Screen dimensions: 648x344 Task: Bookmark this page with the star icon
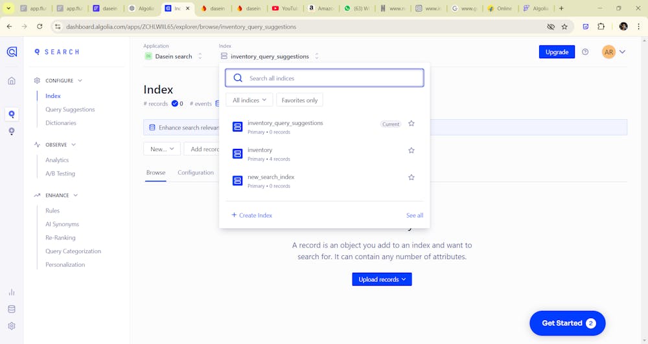tap(564, 27)
